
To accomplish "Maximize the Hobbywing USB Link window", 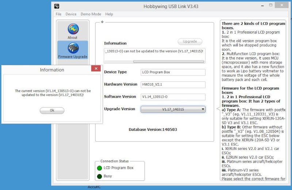I will [x=271, y=5].
